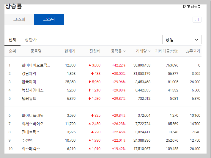The image size is (211, 158).
Task: Open the 녹십자엠에스 stock link
Action: 33,90
